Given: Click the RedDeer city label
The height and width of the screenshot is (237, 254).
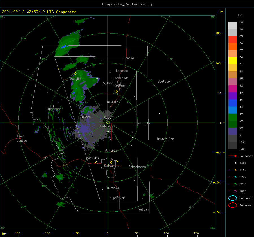Looking at the screenshot, I should click(120, 85).
